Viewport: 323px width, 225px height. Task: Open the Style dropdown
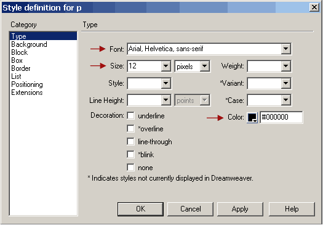tap(166, 83)
